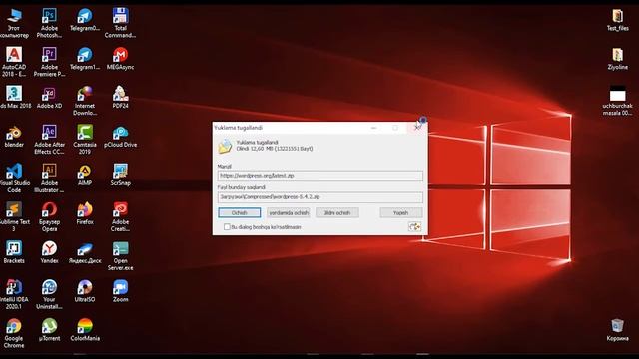Select the UltraISO desktop icon
The image size is (639, 359).
point(85,291)
